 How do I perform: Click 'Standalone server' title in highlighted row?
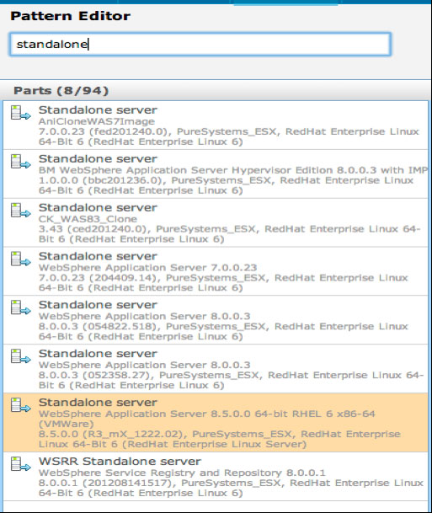pyautogui.click(x=98, y=403)
